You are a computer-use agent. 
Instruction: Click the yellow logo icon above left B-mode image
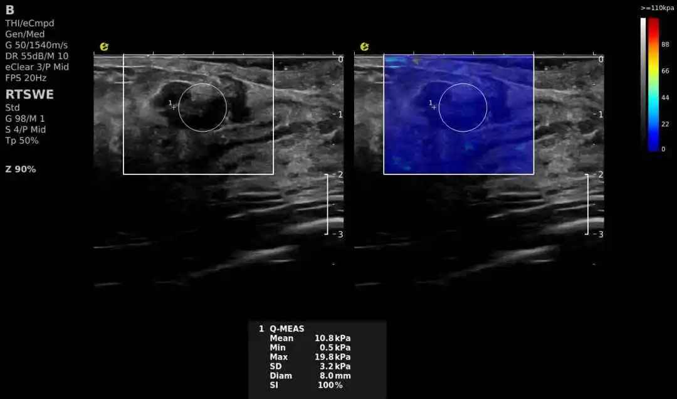pos(104,46)
